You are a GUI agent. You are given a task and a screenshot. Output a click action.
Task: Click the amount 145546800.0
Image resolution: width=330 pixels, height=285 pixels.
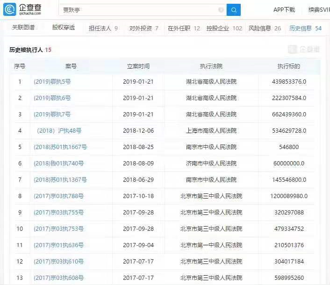coord(289,180)
